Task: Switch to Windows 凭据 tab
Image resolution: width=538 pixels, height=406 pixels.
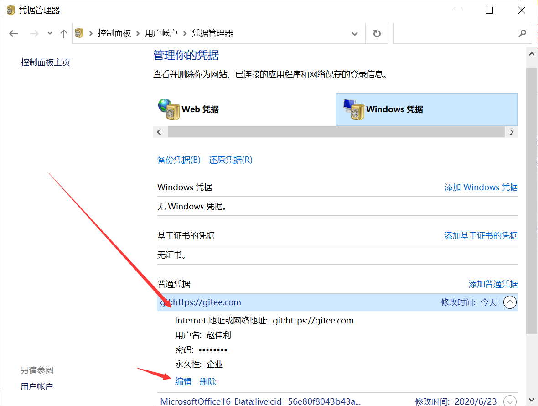Action: (x=426, y=109)
